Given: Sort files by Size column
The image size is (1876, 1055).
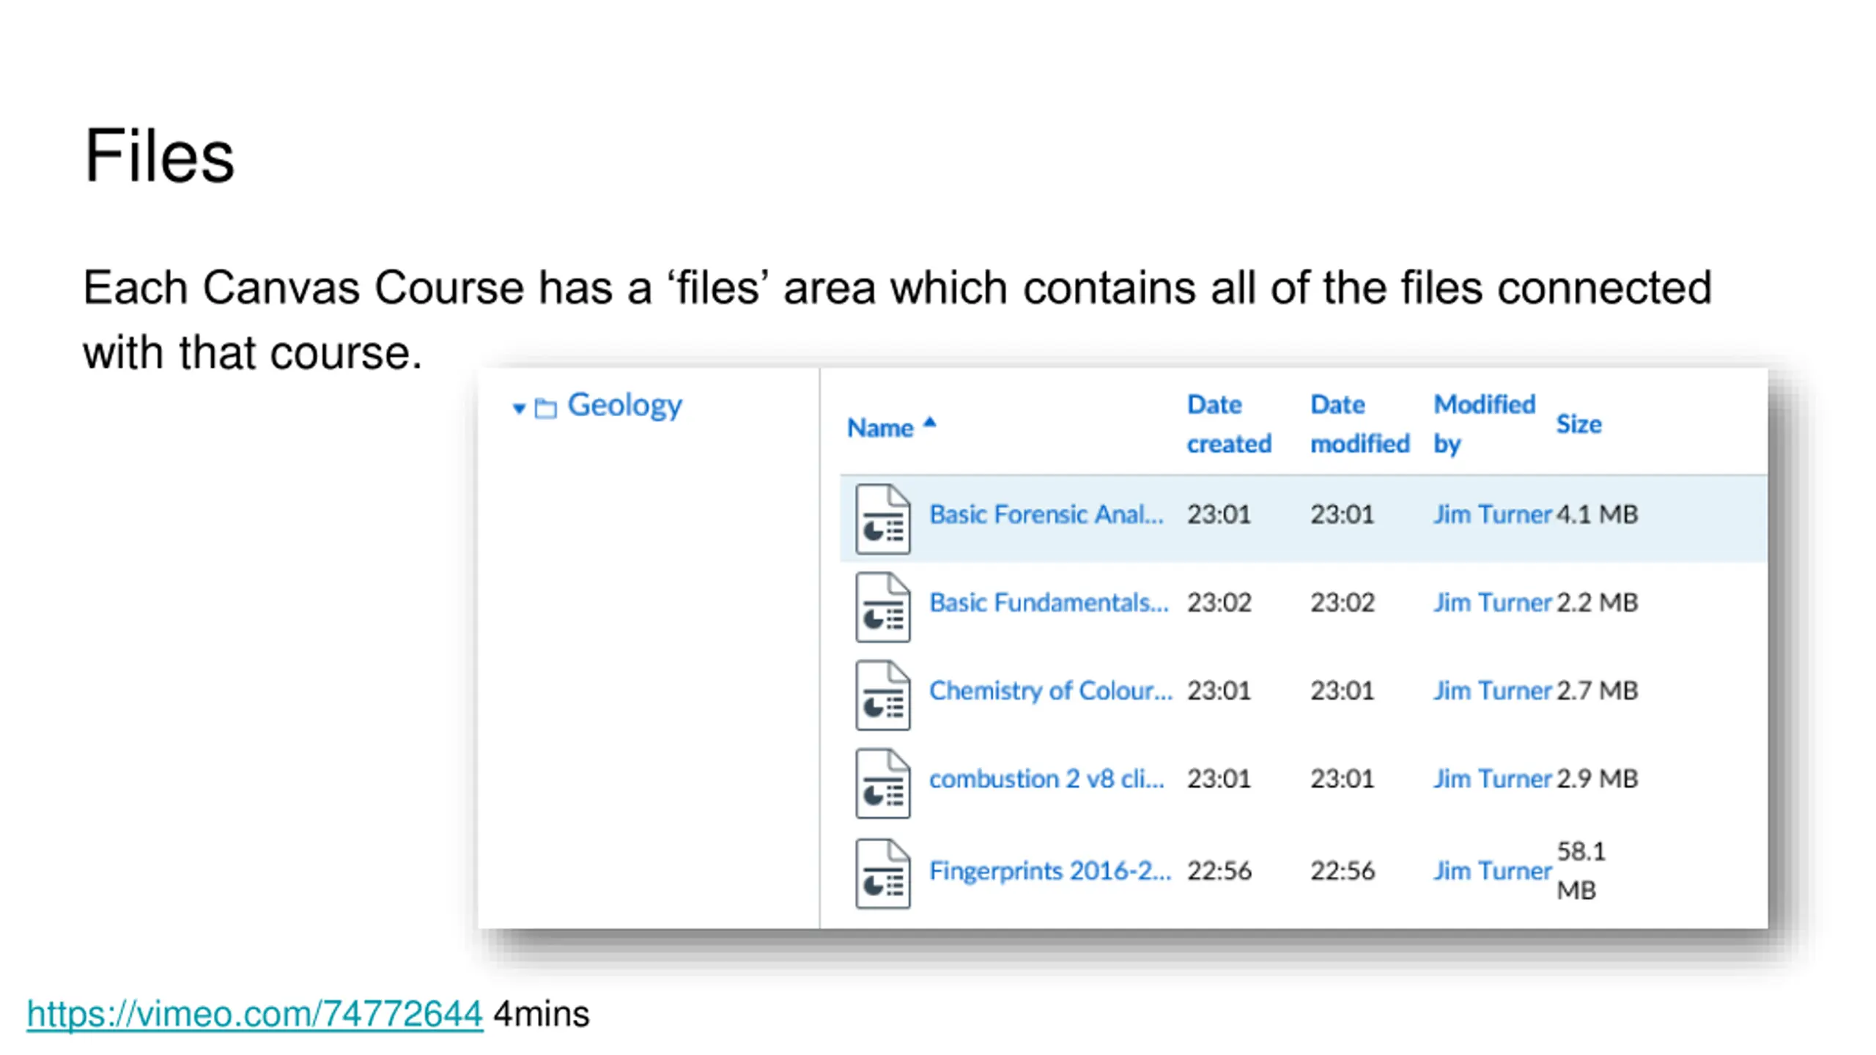Looking at the screenshot, I should [x=1578, y=423].
